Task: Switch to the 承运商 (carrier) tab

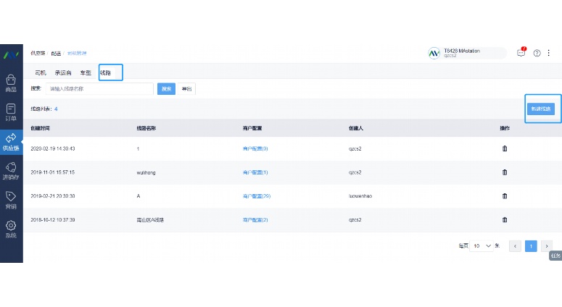Action: 63,72
